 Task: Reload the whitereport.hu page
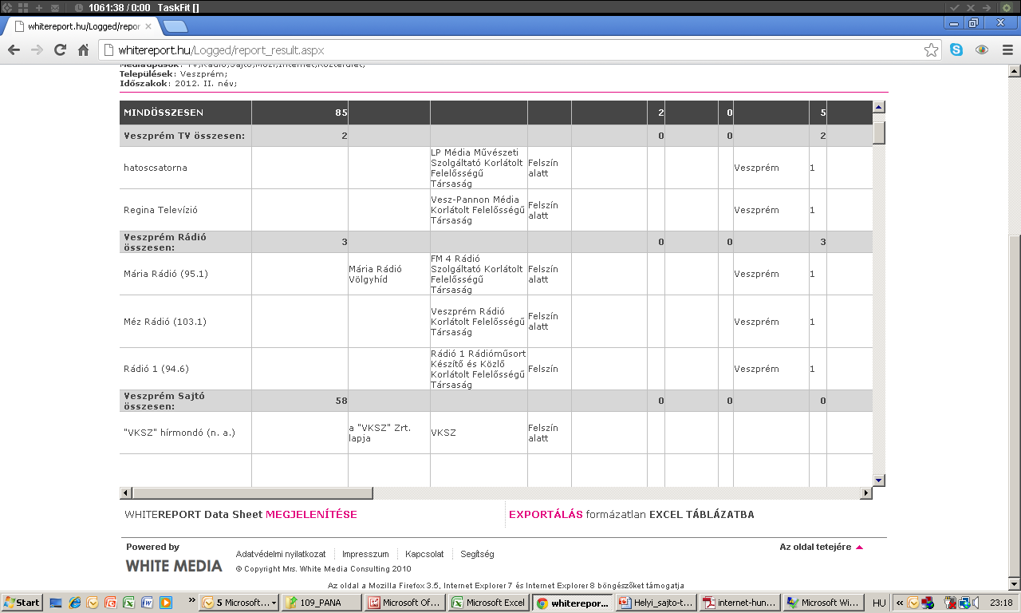(60, 49)
